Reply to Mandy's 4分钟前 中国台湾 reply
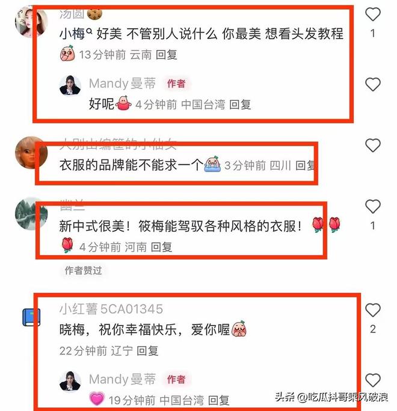The image size is (397, 411). click(x=240, y=105)
